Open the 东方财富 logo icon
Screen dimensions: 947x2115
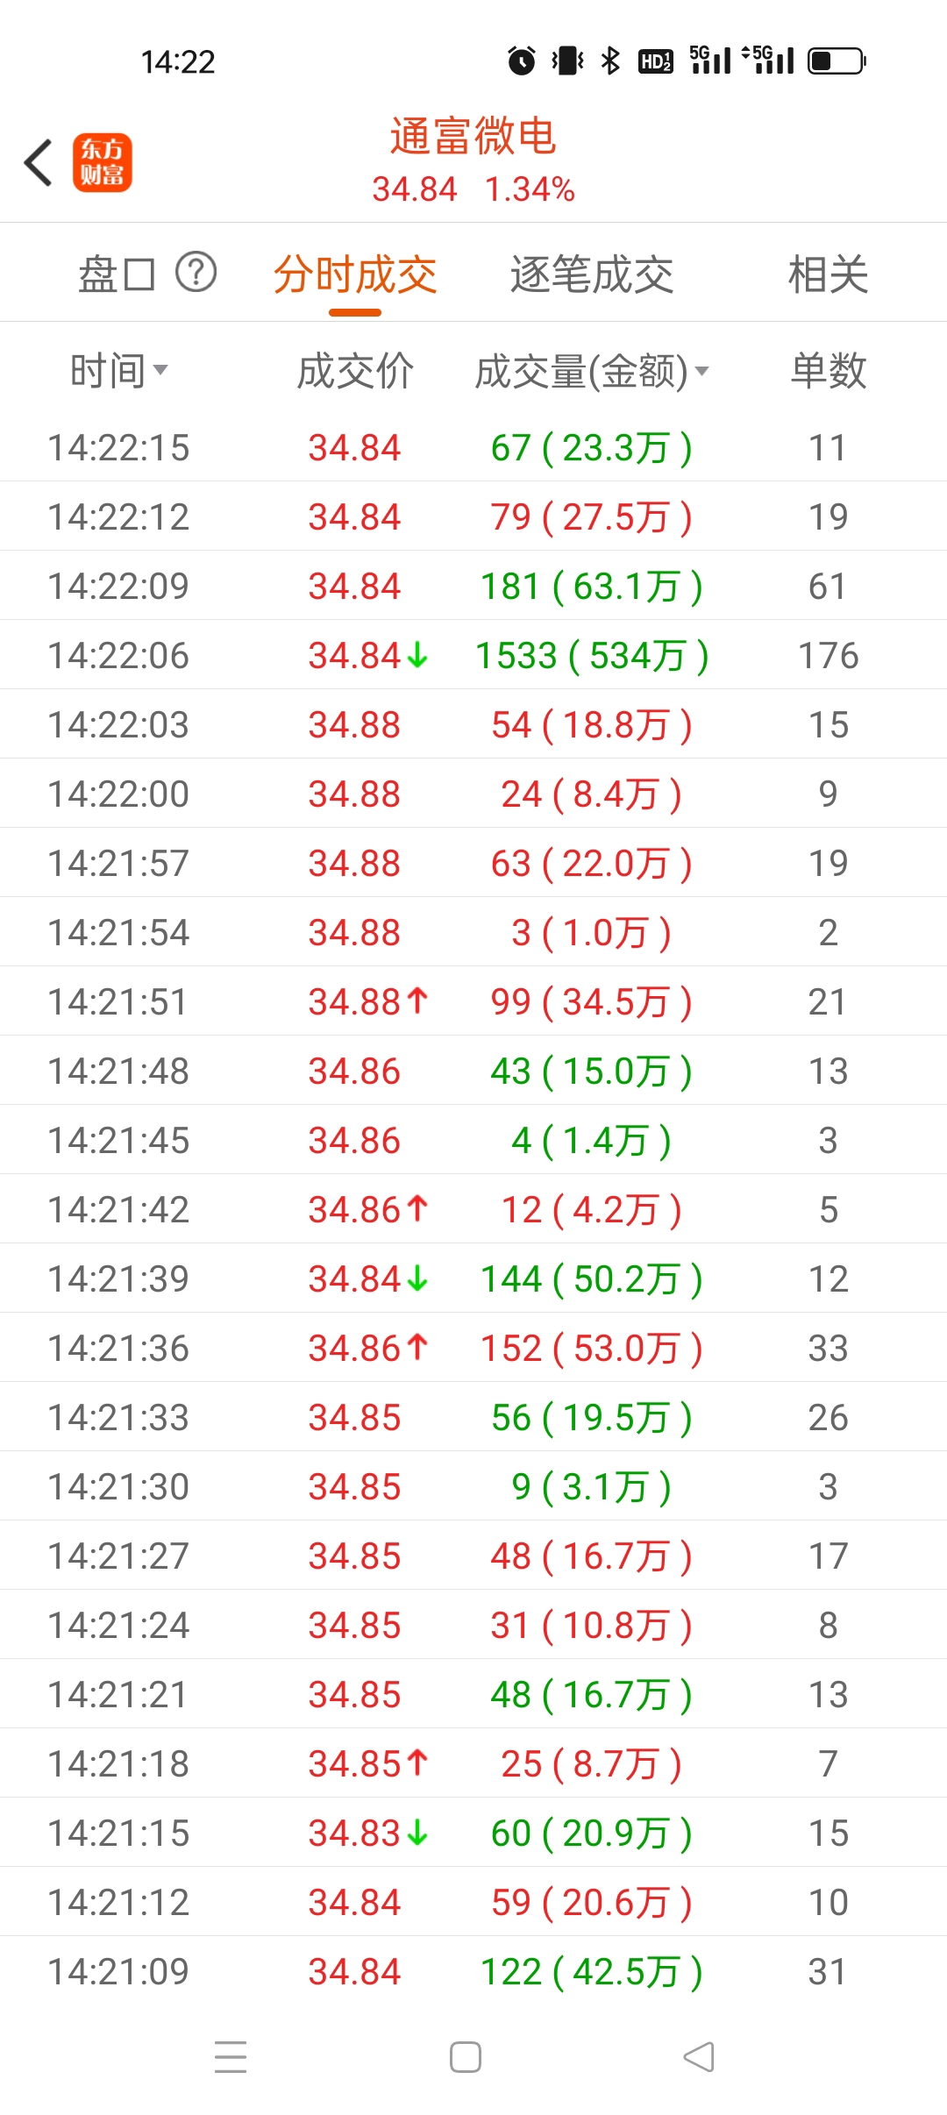[103, 163]
